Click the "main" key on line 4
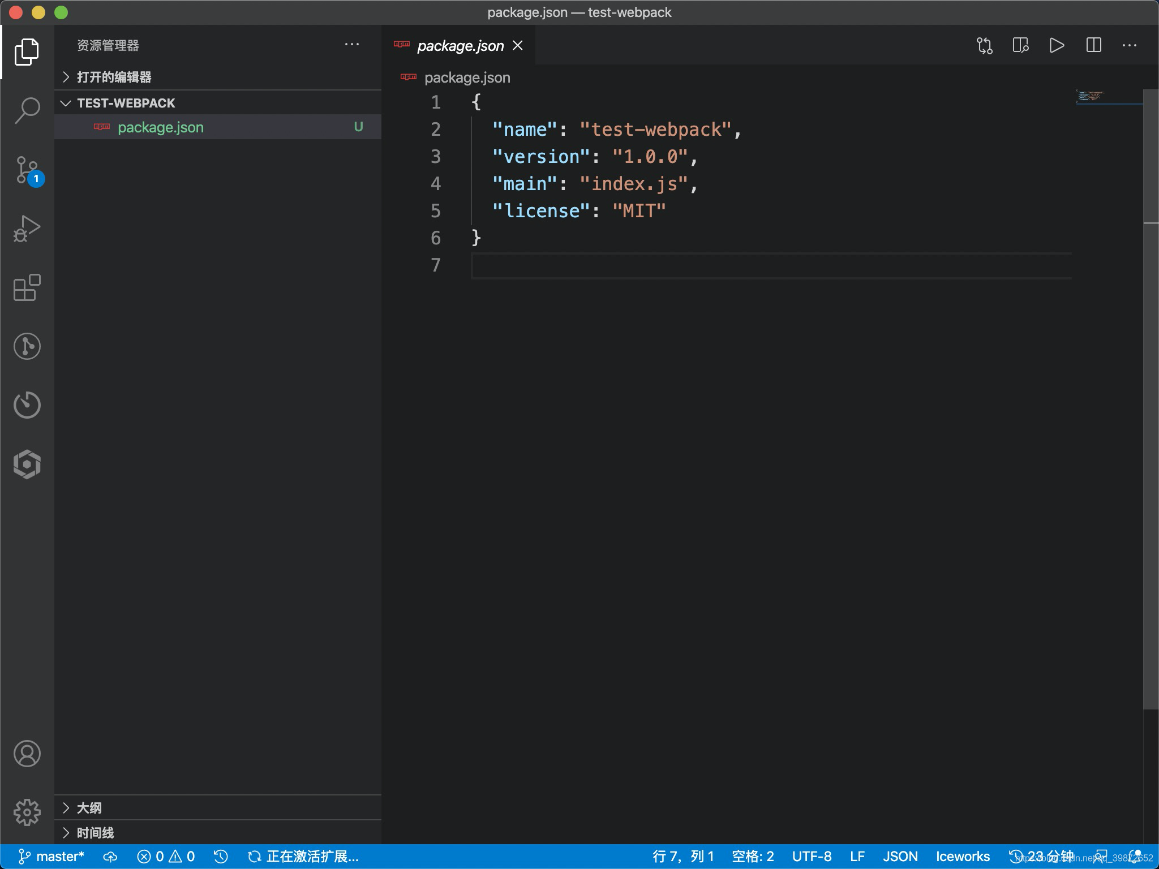The height and width of the screenshot is (869, 1159). (525, 184)
